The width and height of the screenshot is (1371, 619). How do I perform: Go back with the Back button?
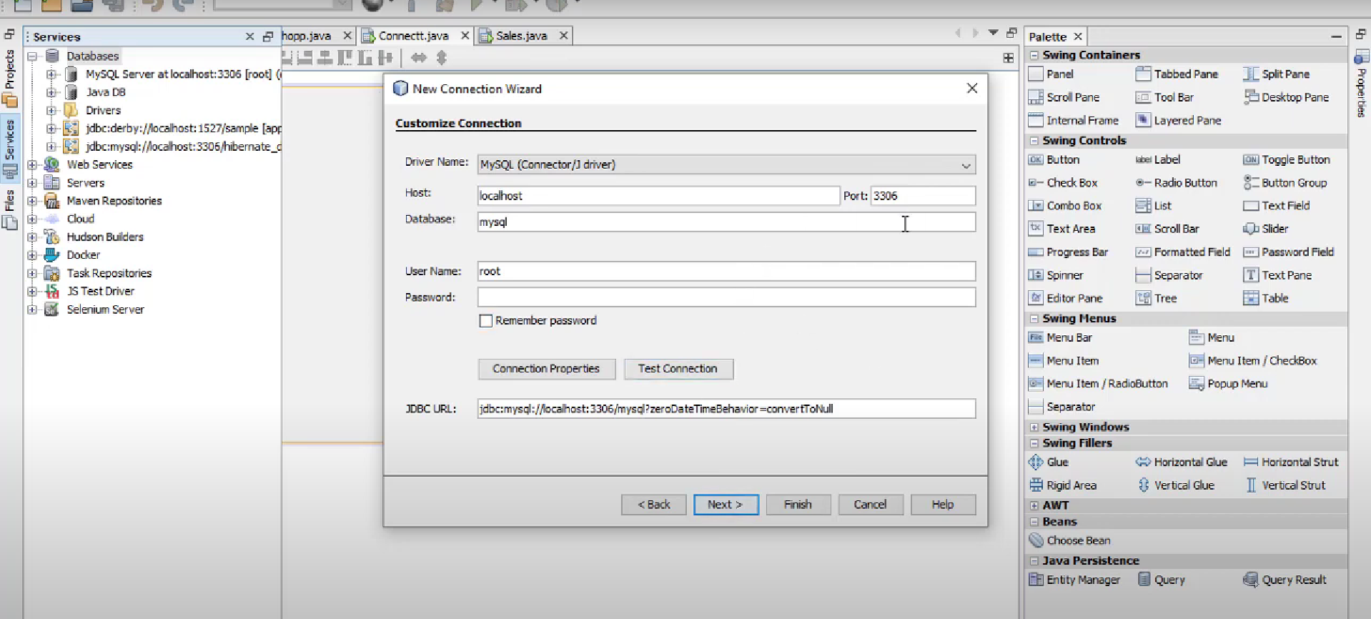(654, 505)
